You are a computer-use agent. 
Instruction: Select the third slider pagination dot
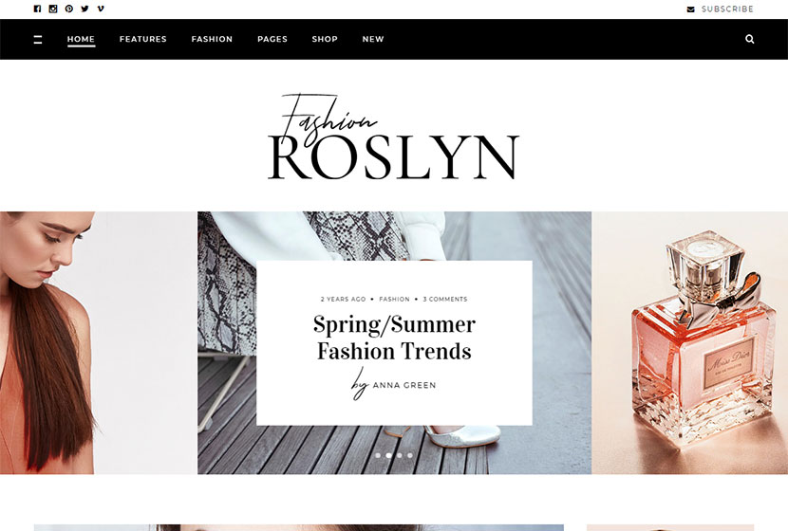click(400, 455)
